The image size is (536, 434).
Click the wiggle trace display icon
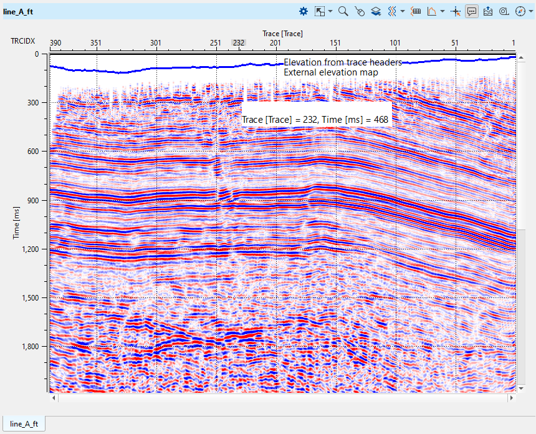click(x=393, y=11)
